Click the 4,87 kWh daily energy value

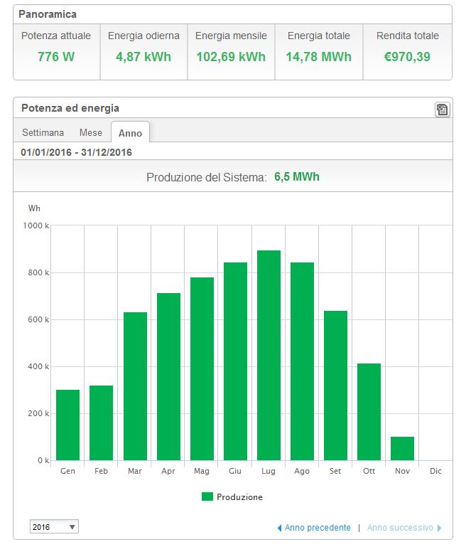(x=143, y=56)
